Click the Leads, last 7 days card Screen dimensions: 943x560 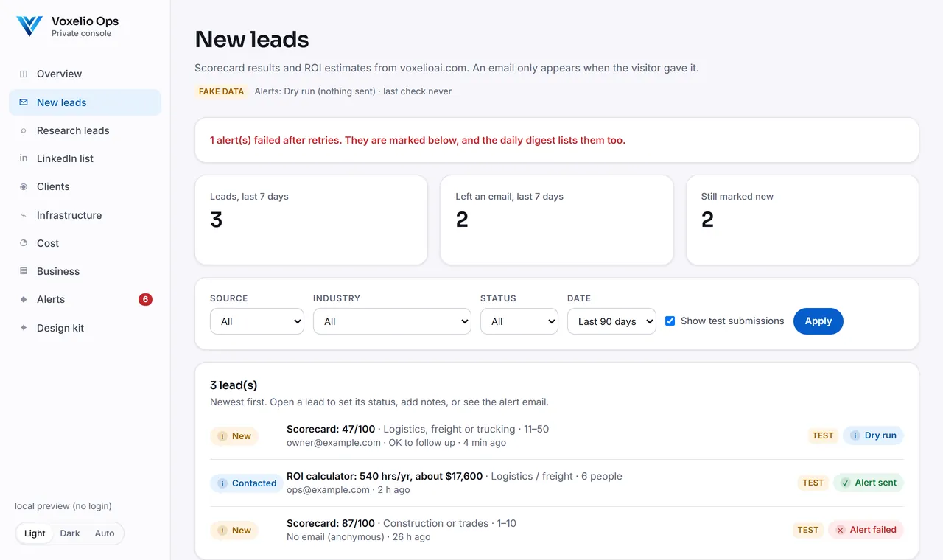pyautogui.click(x=311, y=220)
